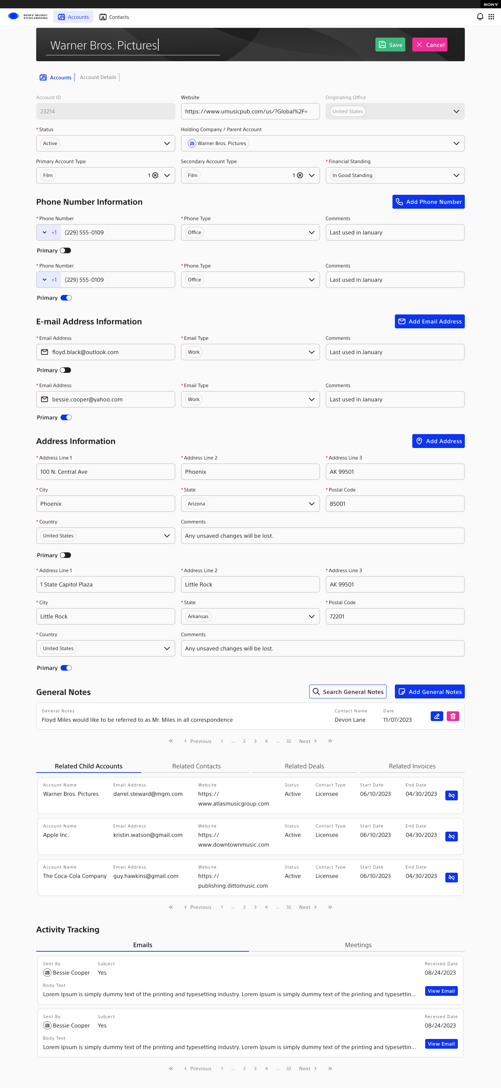
Task: Click Add Email Address button
Action: pyautogui.click(x=430, y=321)
